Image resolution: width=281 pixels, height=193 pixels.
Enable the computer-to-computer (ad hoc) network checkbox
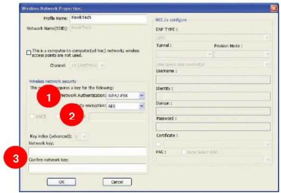tap(29, 53)
